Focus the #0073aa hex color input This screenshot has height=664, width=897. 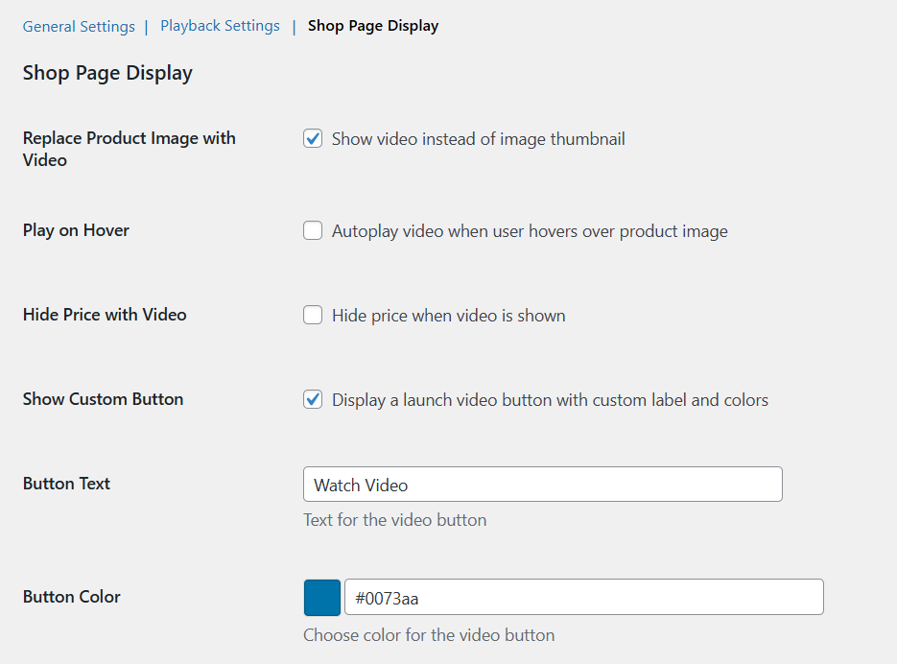coord(583,598)
